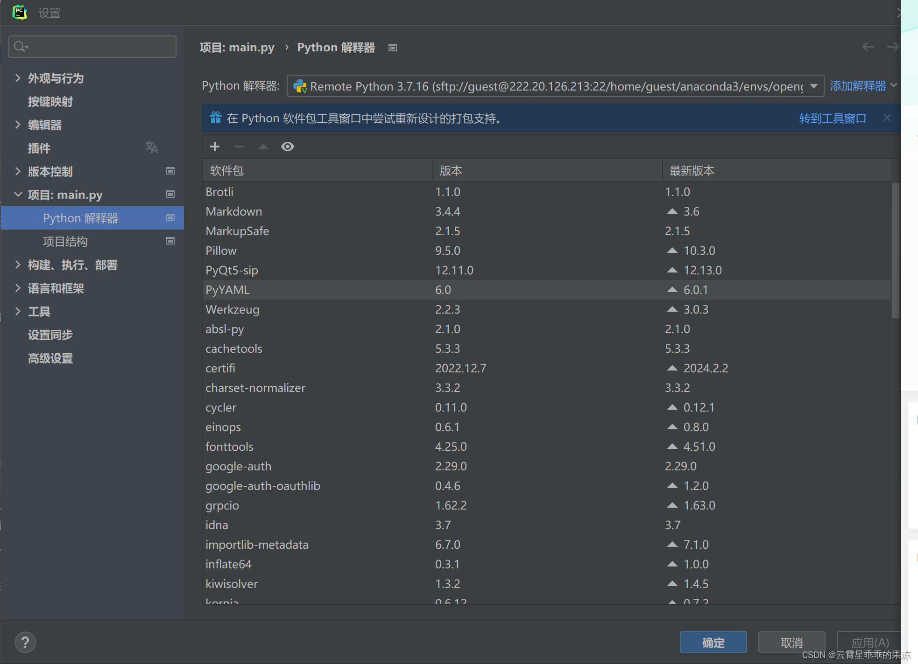Image resolution: width=918 pixels, height=664 pixels.
Task: Focus the settings search field
Action: coord(92,47)
